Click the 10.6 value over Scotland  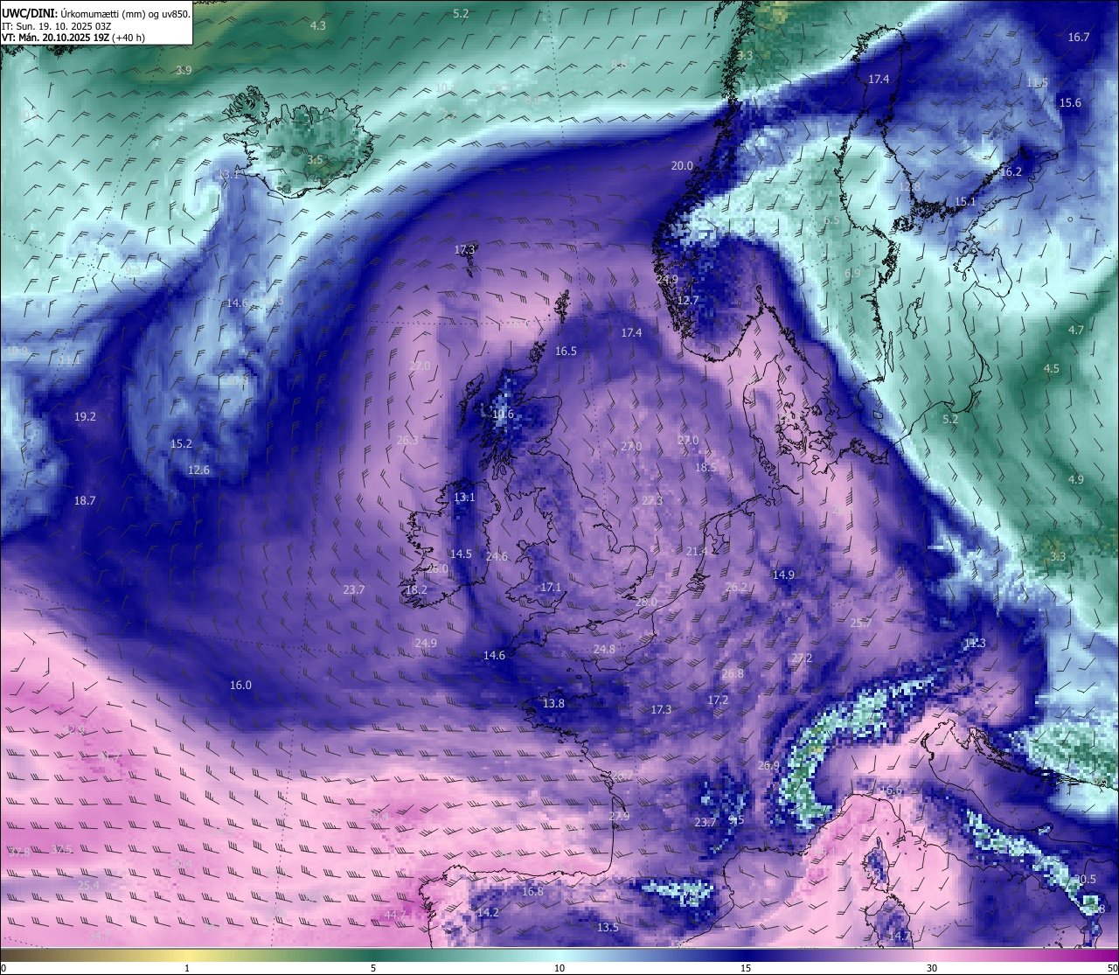(x=503, y=414)
